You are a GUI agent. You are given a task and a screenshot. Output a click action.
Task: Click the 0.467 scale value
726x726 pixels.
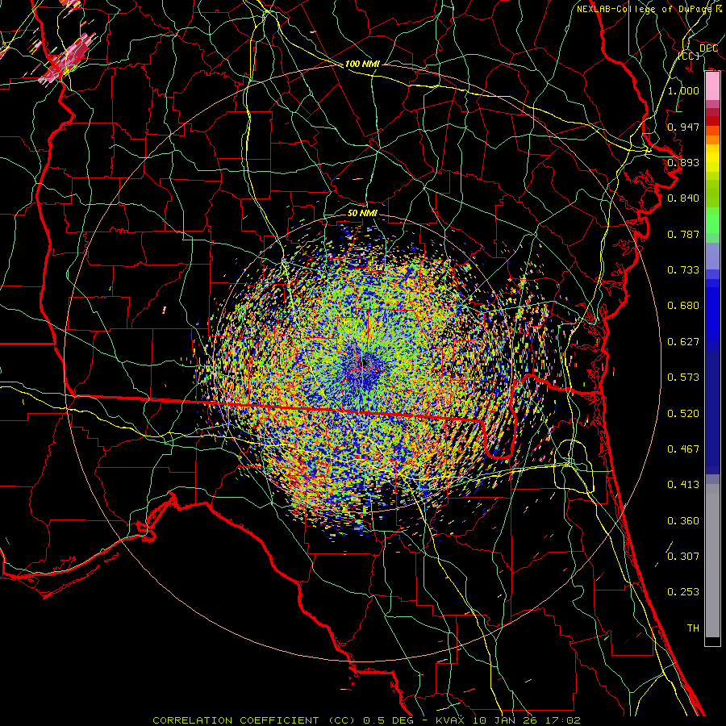(x=683, y=449)
